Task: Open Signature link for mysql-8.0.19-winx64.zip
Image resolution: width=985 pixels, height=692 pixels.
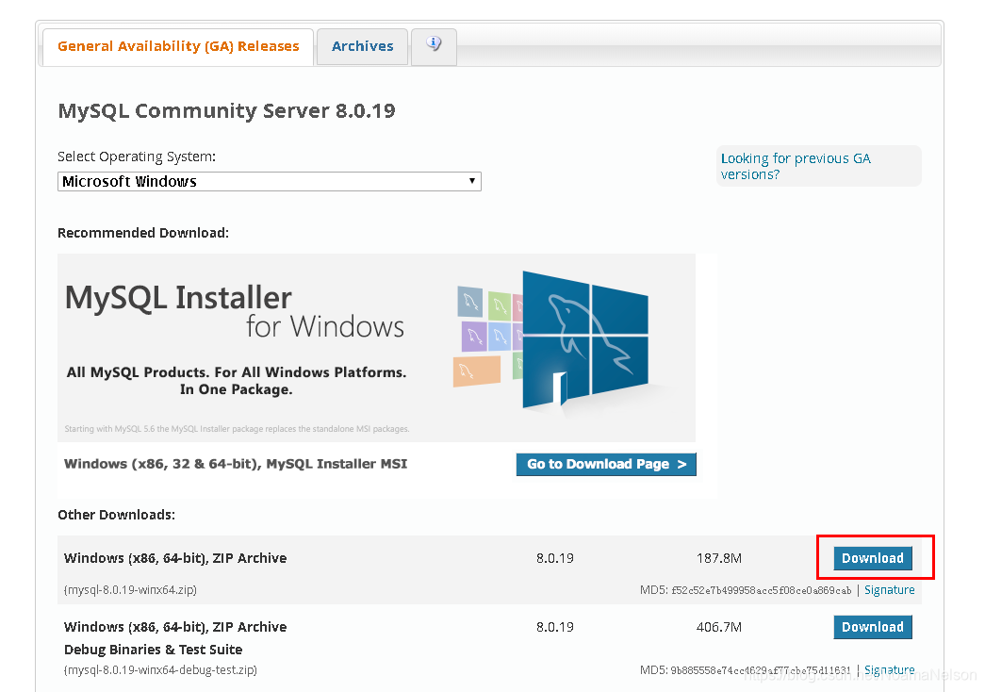Action: tap(890, 590)
